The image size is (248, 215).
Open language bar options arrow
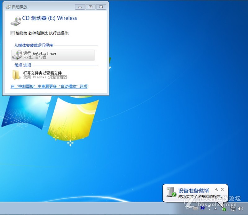click(x=210, y=209)
